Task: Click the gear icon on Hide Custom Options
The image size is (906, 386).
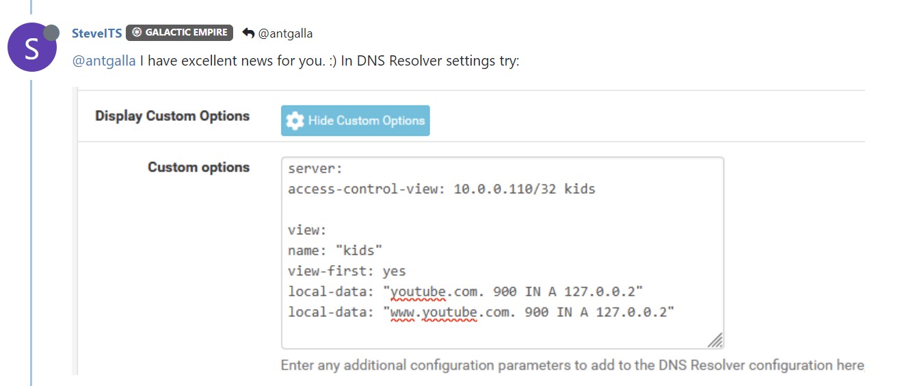Action: coord(295,121)
